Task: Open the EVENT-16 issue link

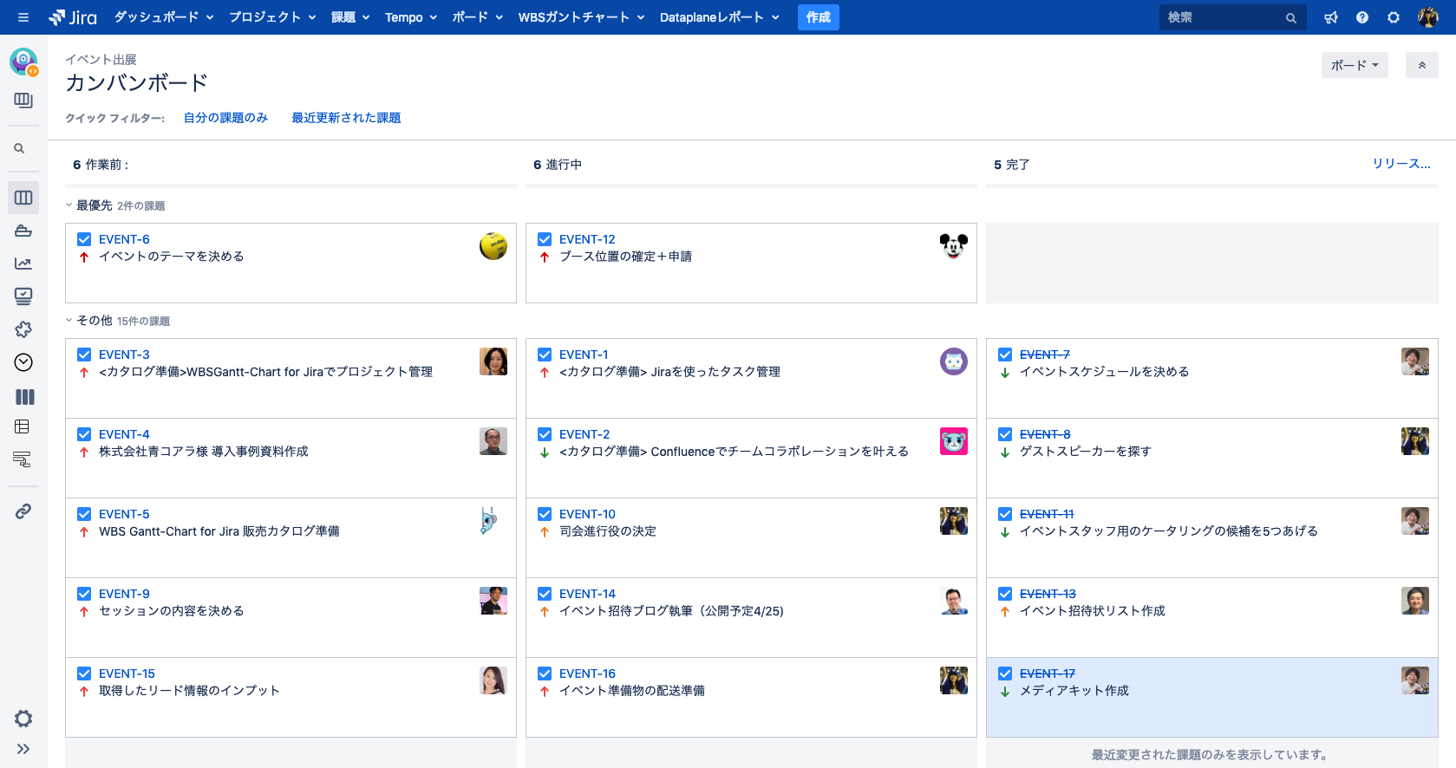Action: (587, 674)
